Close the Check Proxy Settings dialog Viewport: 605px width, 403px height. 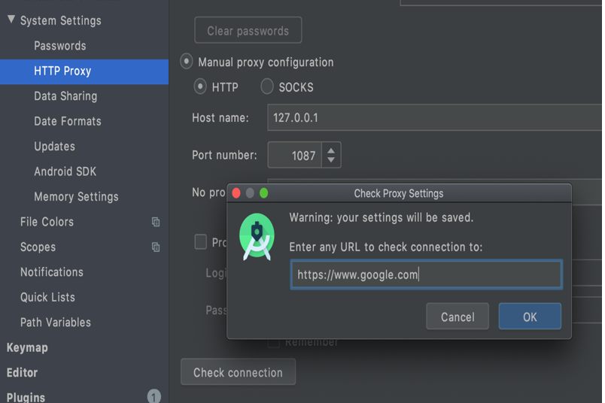pyautogui.click(x=236, y=192)
